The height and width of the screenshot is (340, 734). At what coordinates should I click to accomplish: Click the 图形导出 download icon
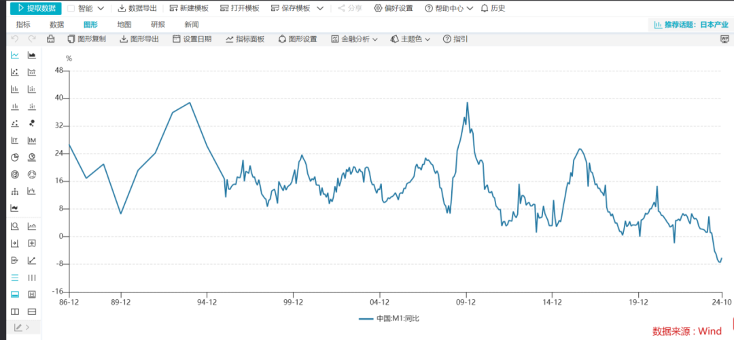(139, 39)
